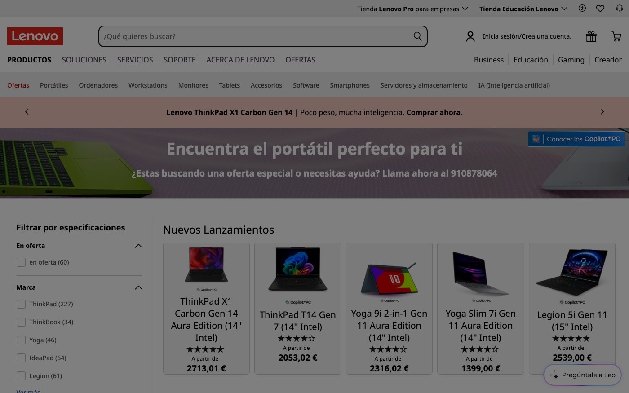Open the Gaming link
Viewport: 629px width, 393px height.
pos(571,60)
